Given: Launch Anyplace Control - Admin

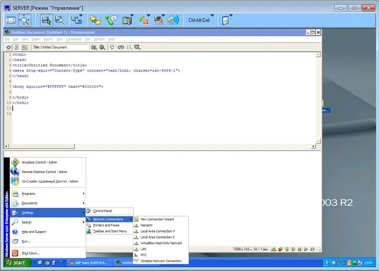Looking at the screenshot, I should (48, 162).
